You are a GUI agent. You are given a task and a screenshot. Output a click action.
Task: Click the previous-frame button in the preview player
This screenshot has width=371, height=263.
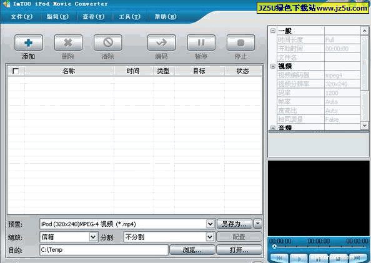[279, 258]
